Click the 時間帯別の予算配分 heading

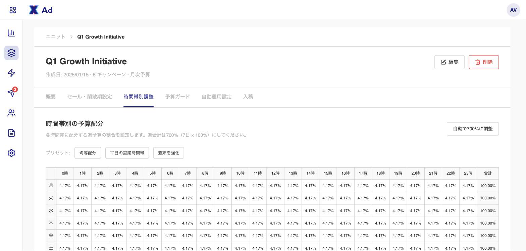74,124
